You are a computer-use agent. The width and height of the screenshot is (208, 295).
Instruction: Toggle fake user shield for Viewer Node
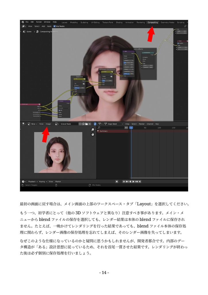[80, 124]
